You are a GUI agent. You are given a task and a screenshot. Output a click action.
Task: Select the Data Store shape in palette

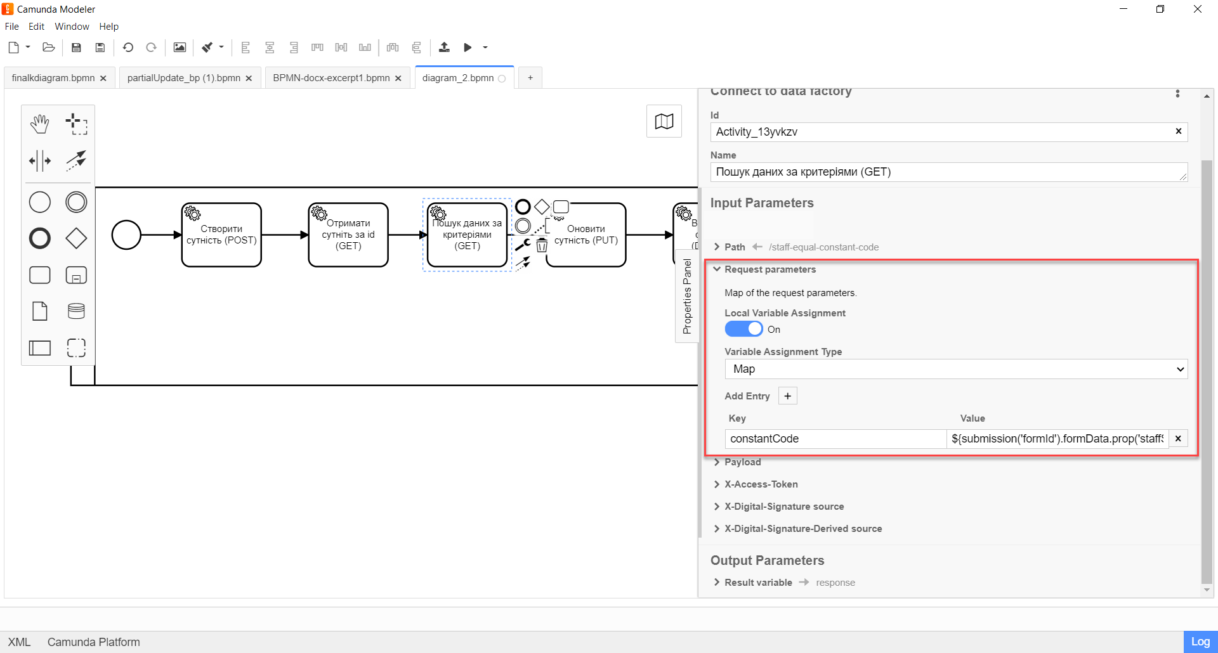[x=76, y=311]
